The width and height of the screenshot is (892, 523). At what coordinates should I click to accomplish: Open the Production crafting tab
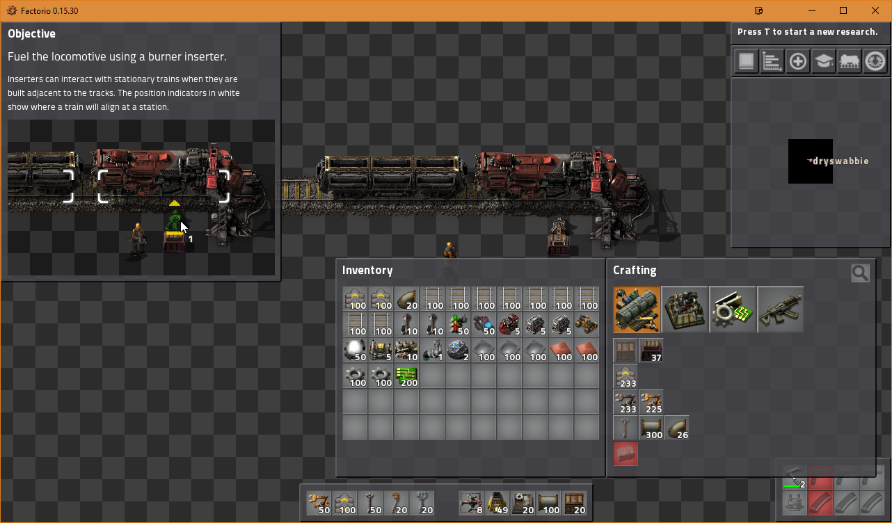[x=685, y=309]
